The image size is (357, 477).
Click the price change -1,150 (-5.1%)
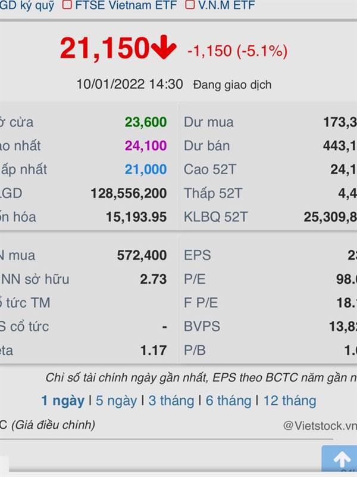pos(237,51)
